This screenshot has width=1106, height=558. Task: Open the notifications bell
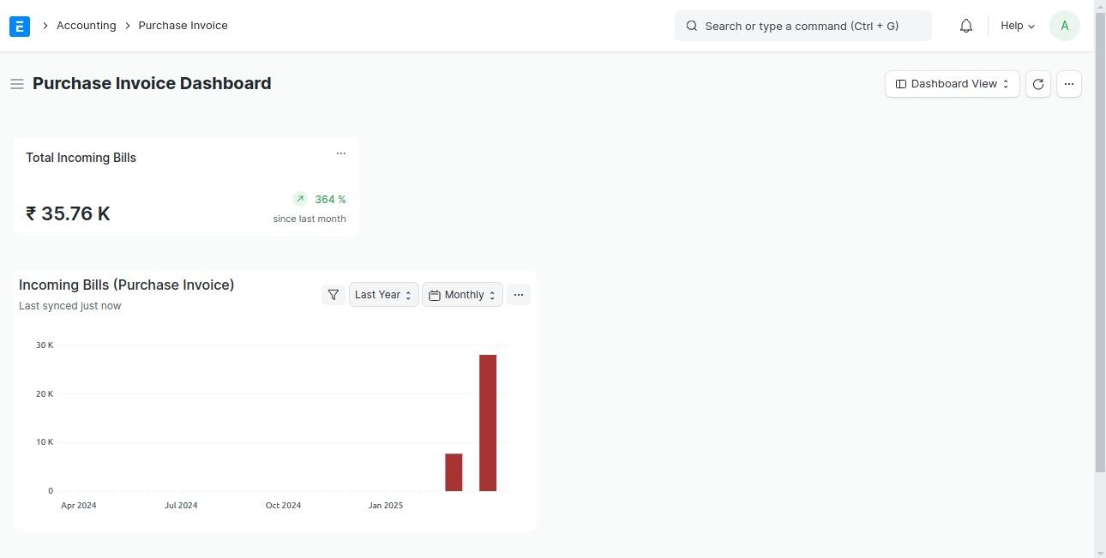pyautogui.click(x=965, y=26)
